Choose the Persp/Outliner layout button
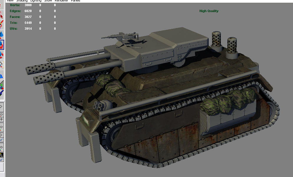Image resolution: width=293 pixels, height=177 pixels. 1,127
